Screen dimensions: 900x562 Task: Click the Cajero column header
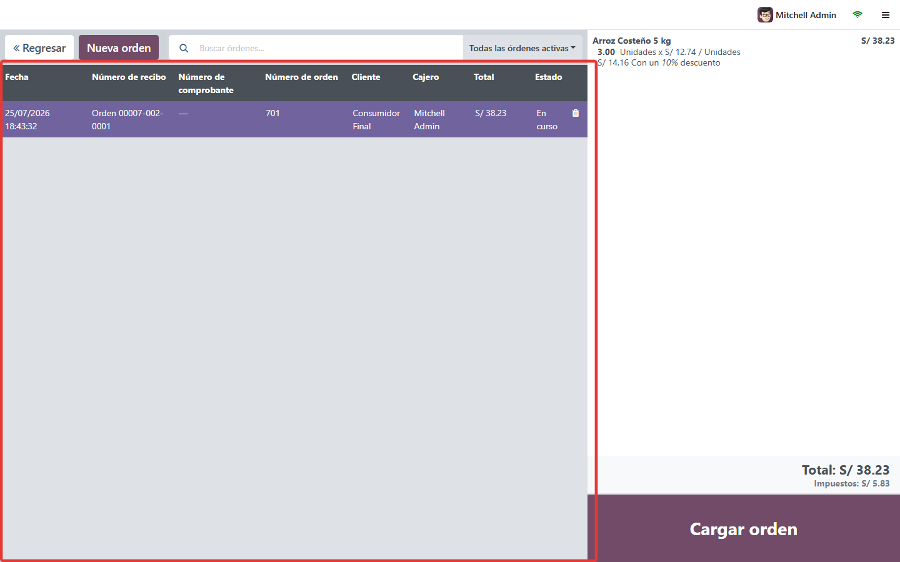426,77
